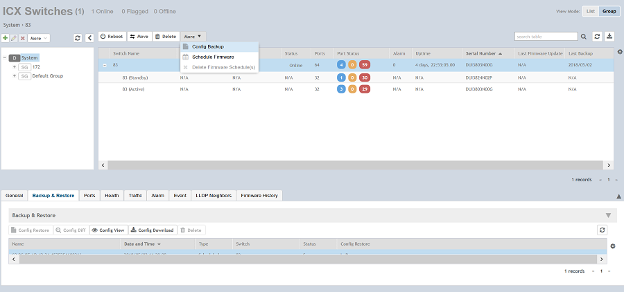Screen dimensions: 624x292
Task: Open the Firmware History tab
Action: [259, 195]
